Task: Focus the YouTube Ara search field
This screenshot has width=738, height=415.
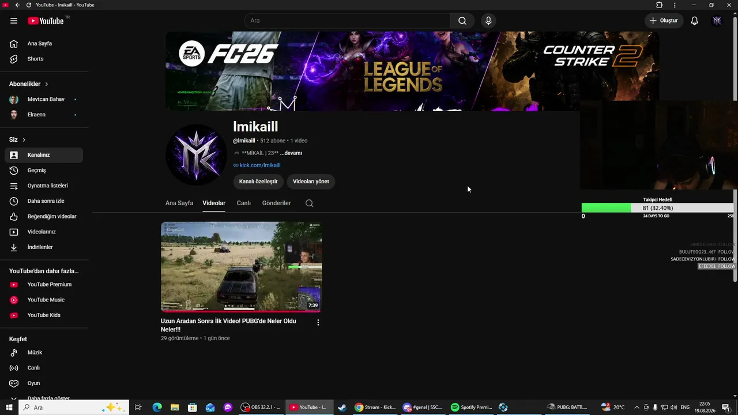Action: (348, 21)
